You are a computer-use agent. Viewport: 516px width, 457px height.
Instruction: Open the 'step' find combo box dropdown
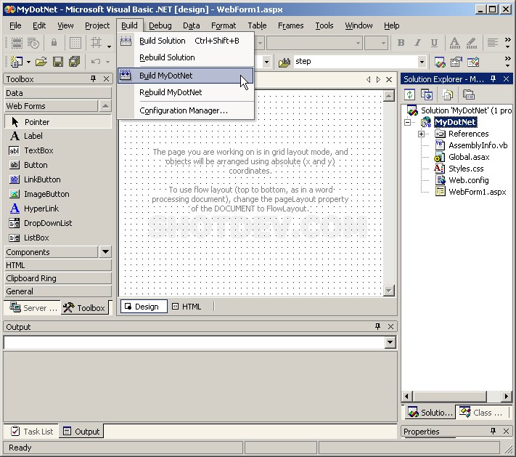tap(421, 62)
